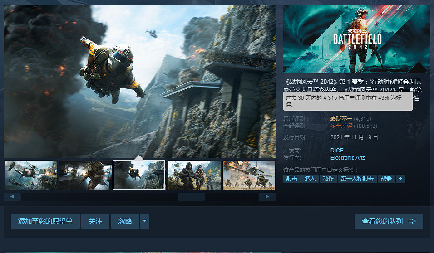The image size is (434, 253).
Task: Select the fourth thumbnail showing soldier squad
Action: (194, 175)
